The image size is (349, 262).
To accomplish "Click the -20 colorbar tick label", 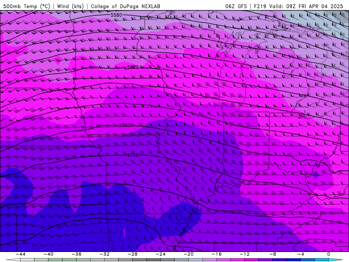I will pyautogui.click(x=188, y=254).
